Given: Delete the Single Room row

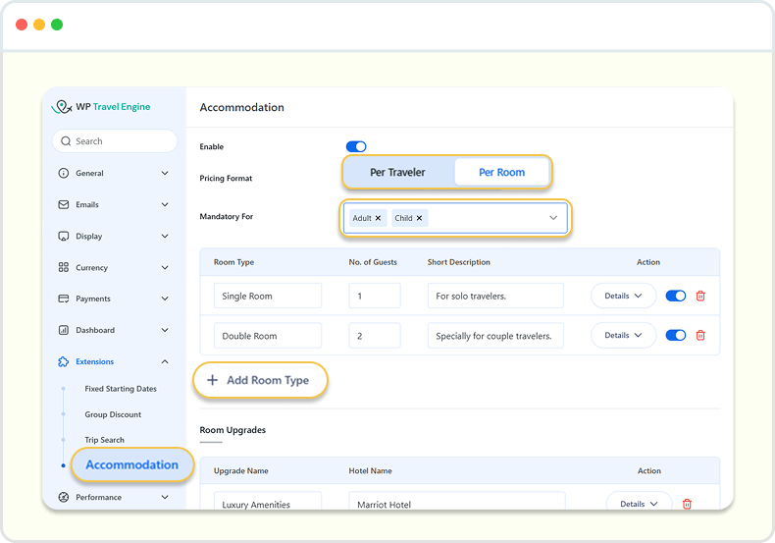Looking at the screenshot, I should pyautogui.click(x=700, y=297).
